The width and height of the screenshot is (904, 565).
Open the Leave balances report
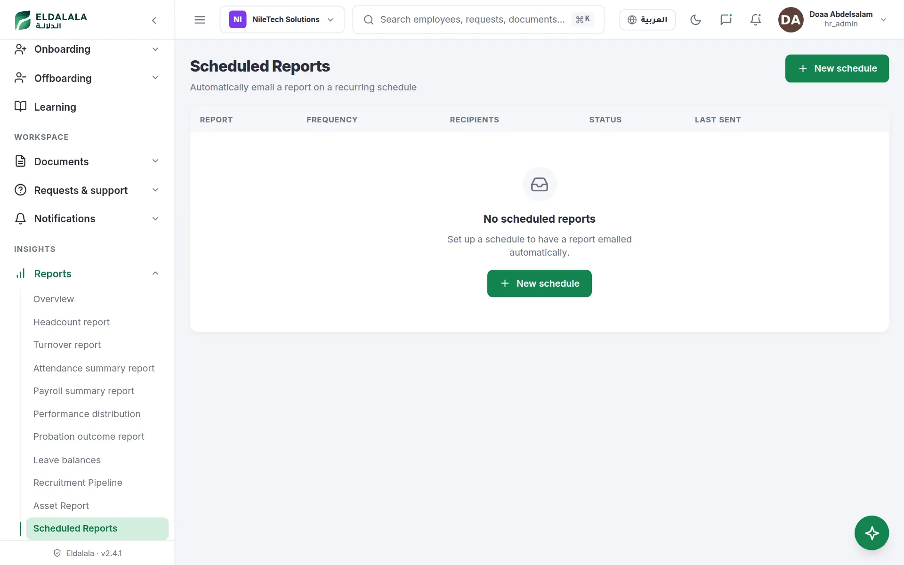pyautogui.click(x=67, y=460)
